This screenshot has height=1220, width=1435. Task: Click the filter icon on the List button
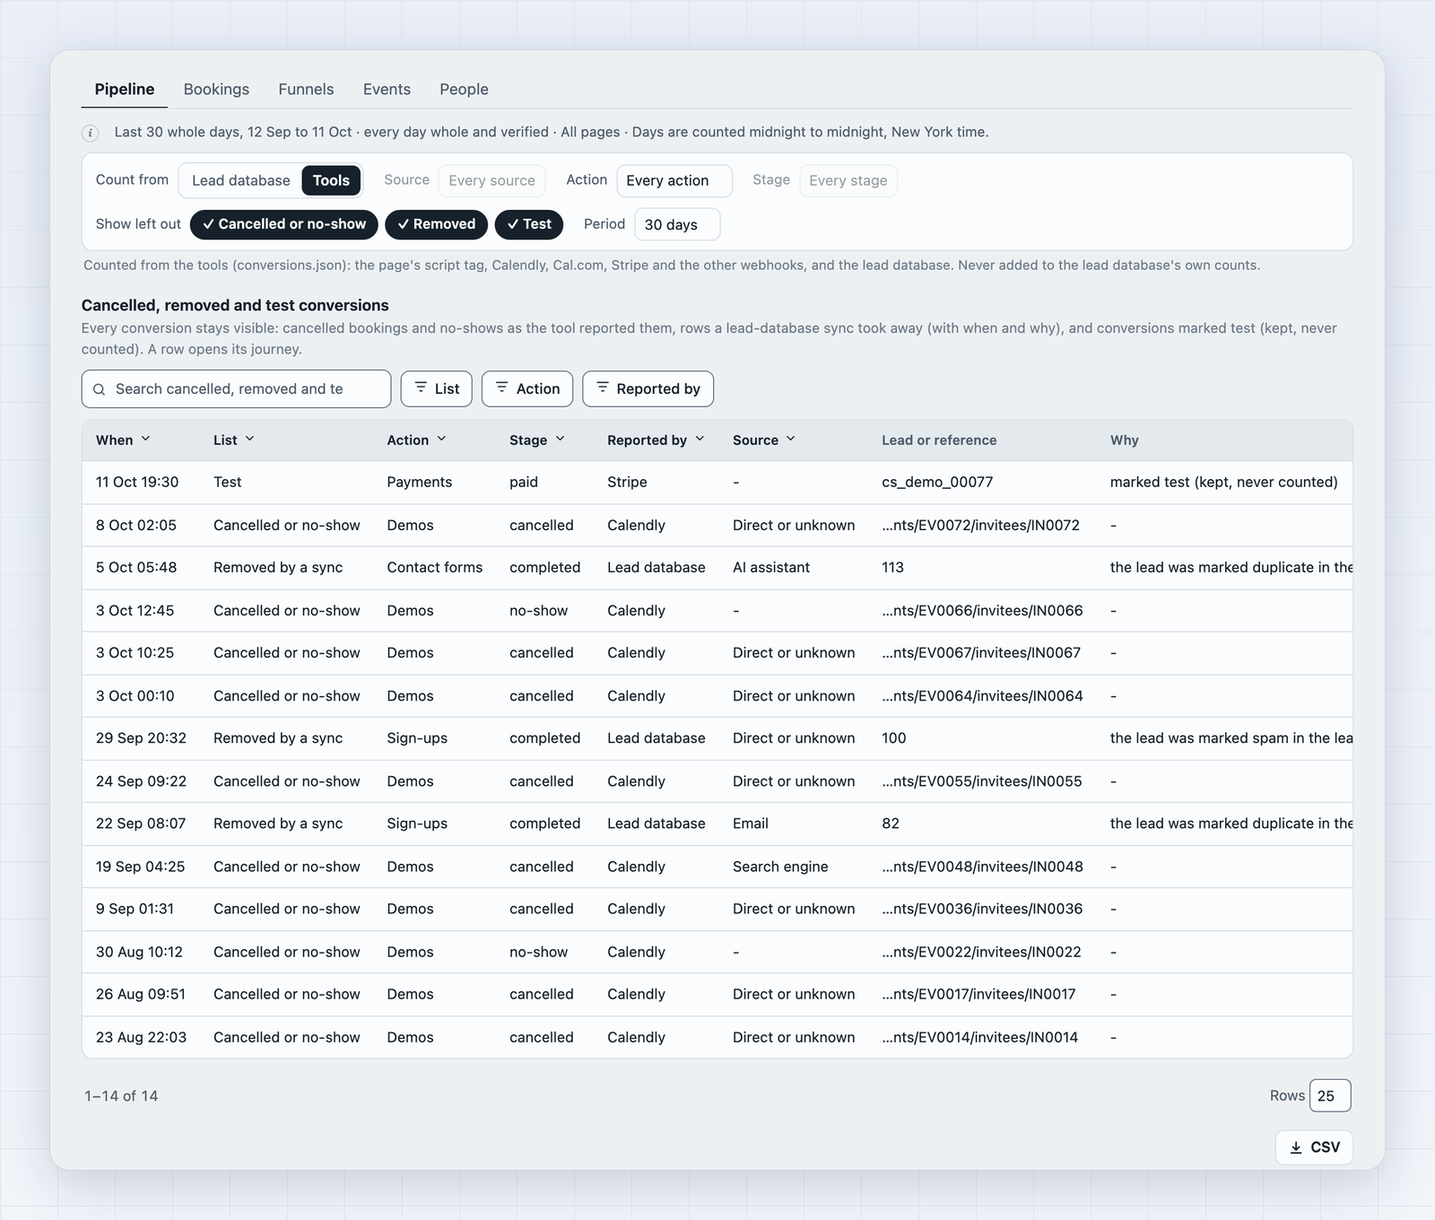tap(421, 388)
